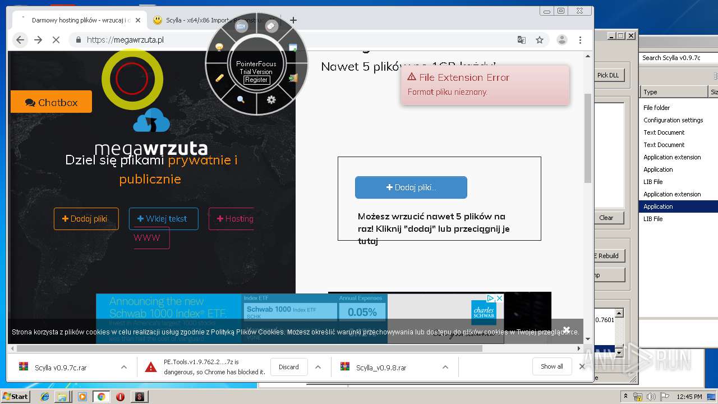Open the Chatbox button
The height and width of the screenshot is (404, 718).
tap(51, 102)
